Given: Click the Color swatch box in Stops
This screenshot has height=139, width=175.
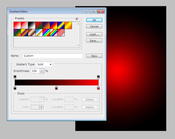Looking at the screenshot, I should [x=35, y=107].
